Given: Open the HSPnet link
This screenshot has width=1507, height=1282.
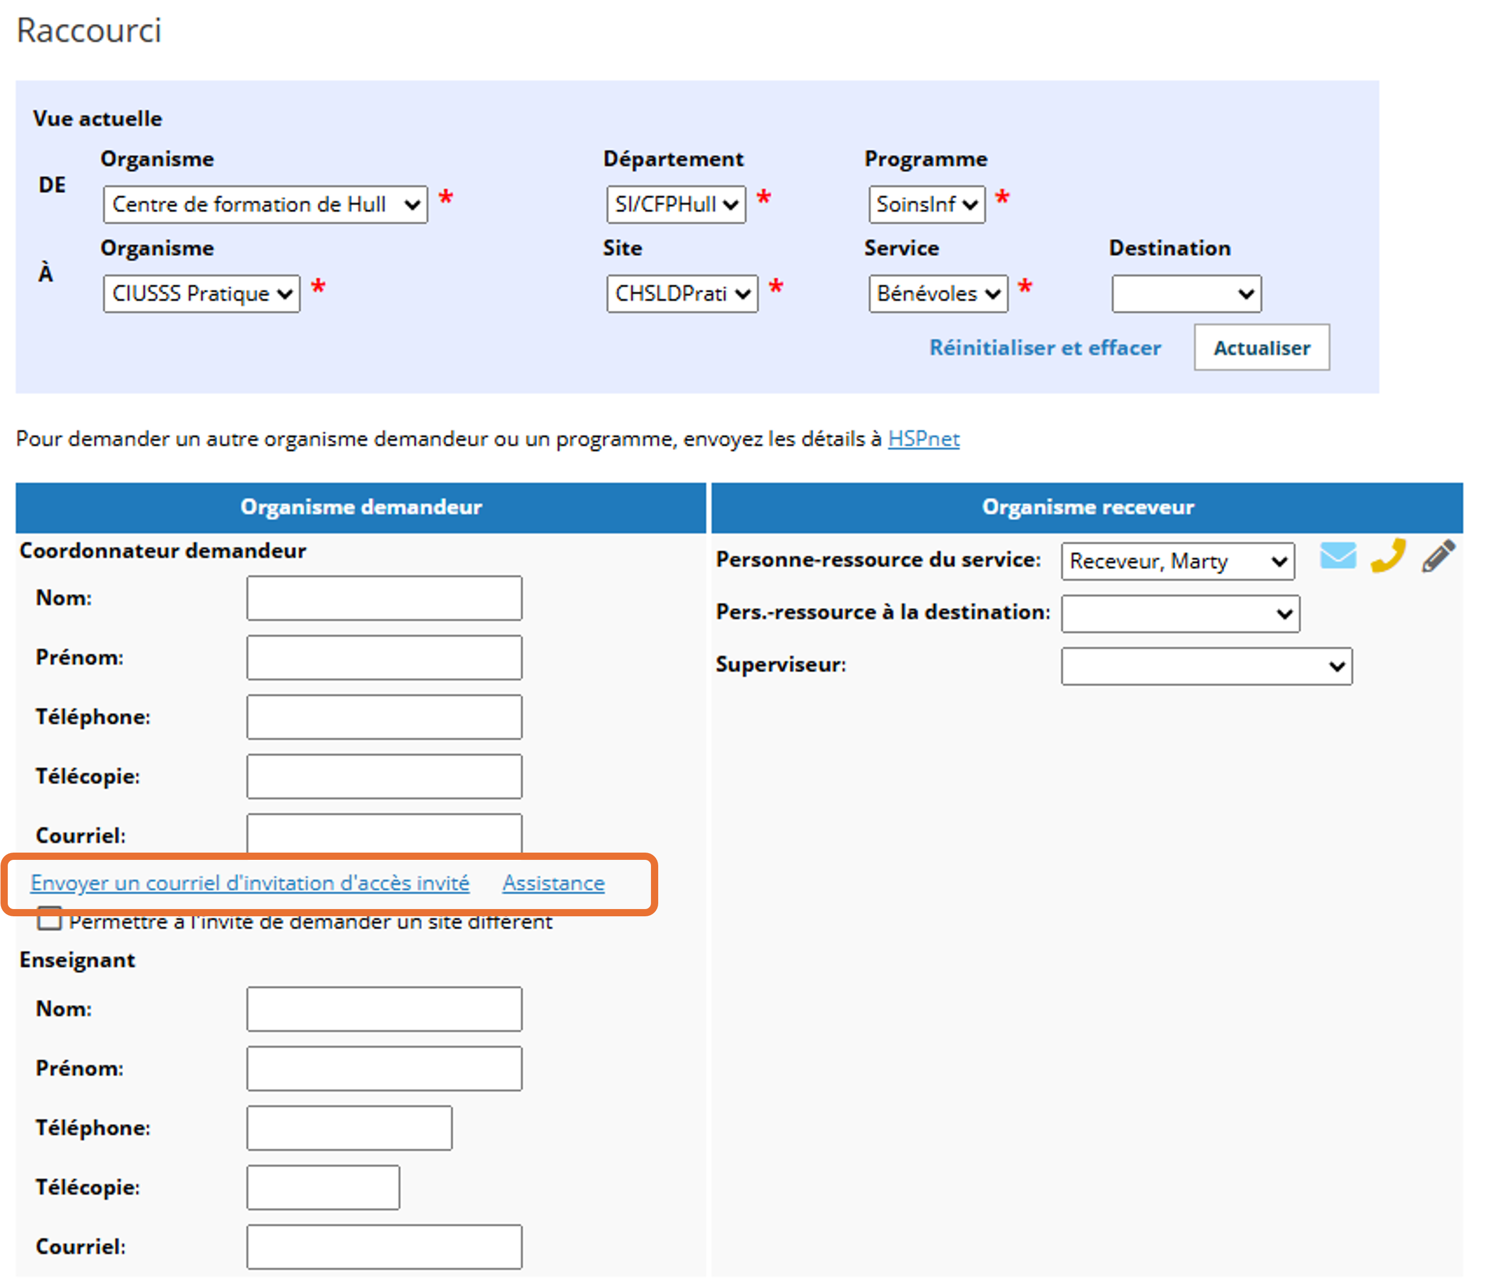Looking at the screenshot, I should point(923,439).
